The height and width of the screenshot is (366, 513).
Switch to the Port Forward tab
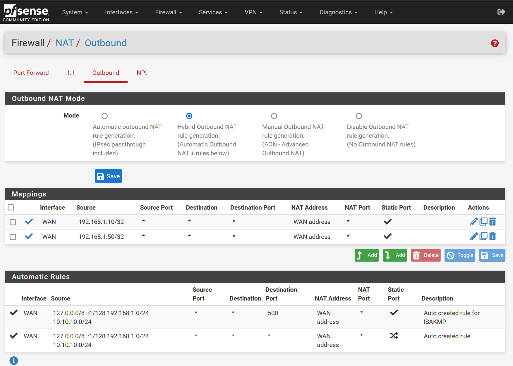pos(31,73)
